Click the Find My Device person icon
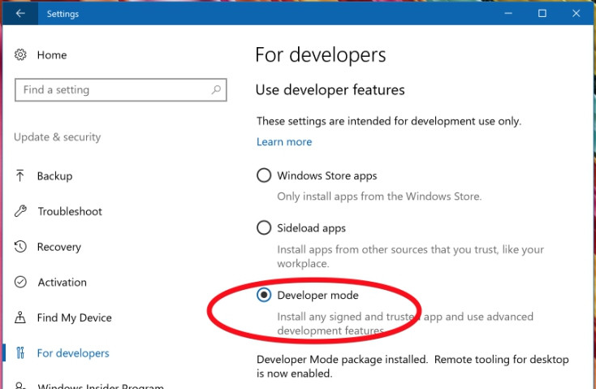 [x=21, y=318]
